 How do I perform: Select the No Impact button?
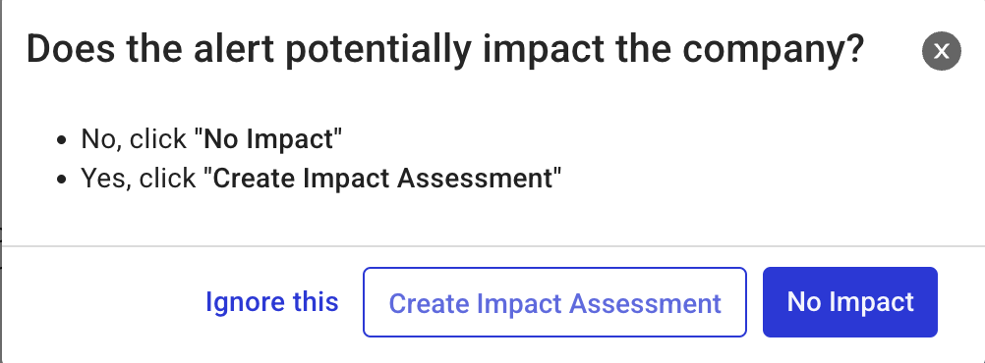coord(850,302)
